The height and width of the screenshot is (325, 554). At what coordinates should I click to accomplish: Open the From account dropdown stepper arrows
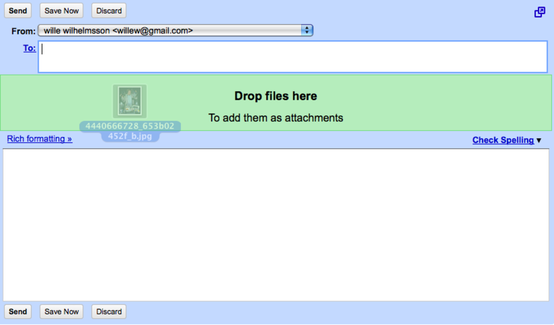pyautogui.click(x=307, y=30)
